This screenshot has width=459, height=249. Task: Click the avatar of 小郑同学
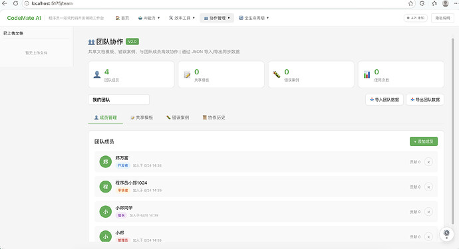tap(106, 212)
